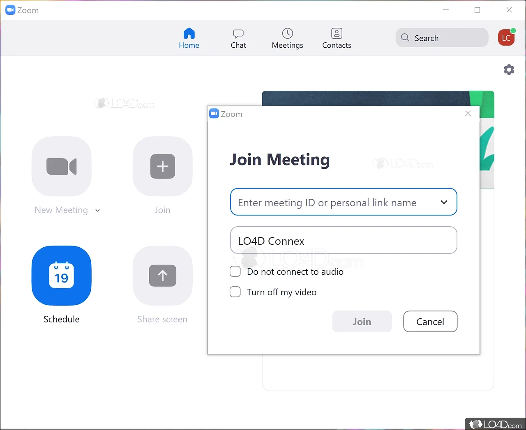This screenshot has height=430, width=526.
Task: Click the LO4D Connex name field
Action: (344, 240)
